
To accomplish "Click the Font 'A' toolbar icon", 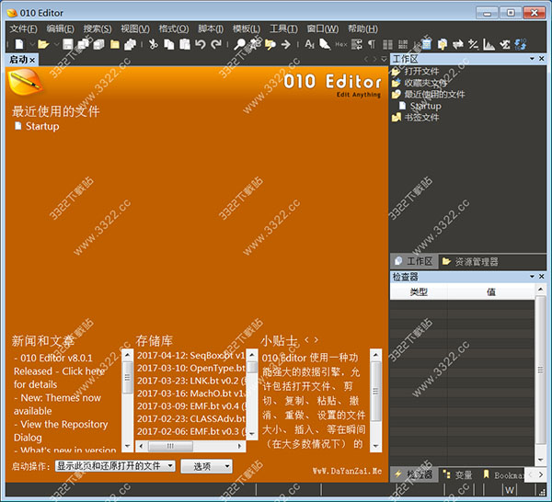I will point(310,44).
